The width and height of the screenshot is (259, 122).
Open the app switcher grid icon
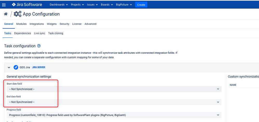pos(4,5)
